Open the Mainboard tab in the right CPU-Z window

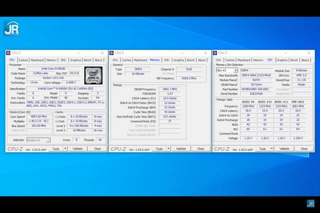[244, 60]
